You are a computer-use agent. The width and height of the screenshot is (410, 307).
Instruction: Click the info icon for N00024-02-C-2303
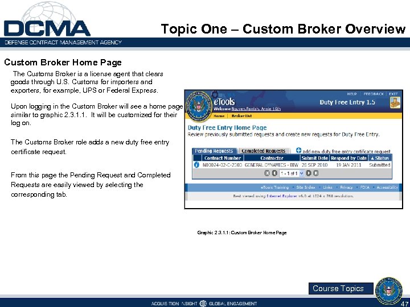[197, 165]
